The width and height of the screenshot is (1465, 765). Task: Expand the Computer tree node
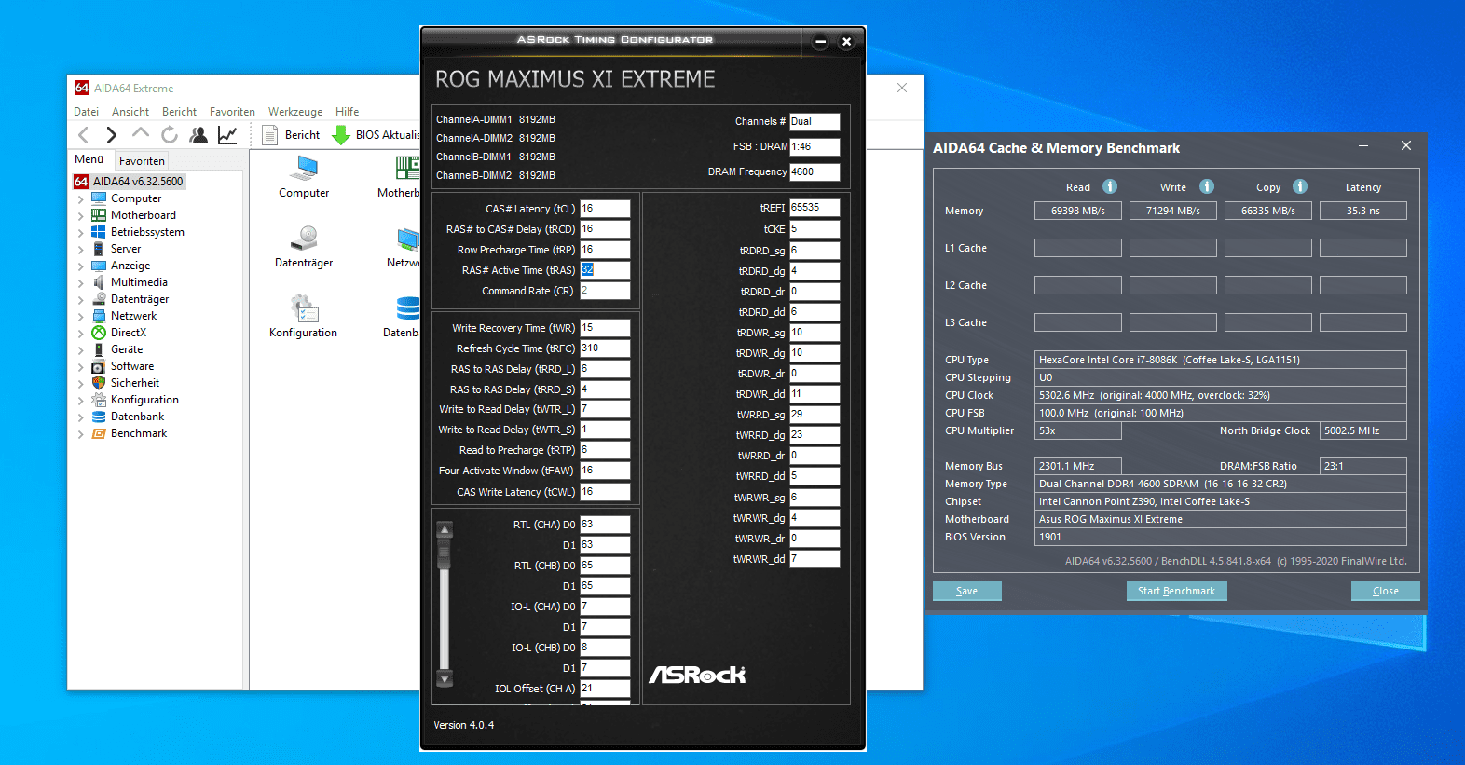(80, 199)
